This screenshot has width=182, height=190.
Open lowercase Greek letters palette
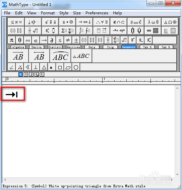click(153, 22)
